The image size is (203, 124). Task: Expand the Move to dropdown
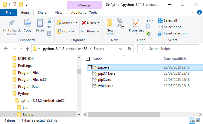point(77,23)
